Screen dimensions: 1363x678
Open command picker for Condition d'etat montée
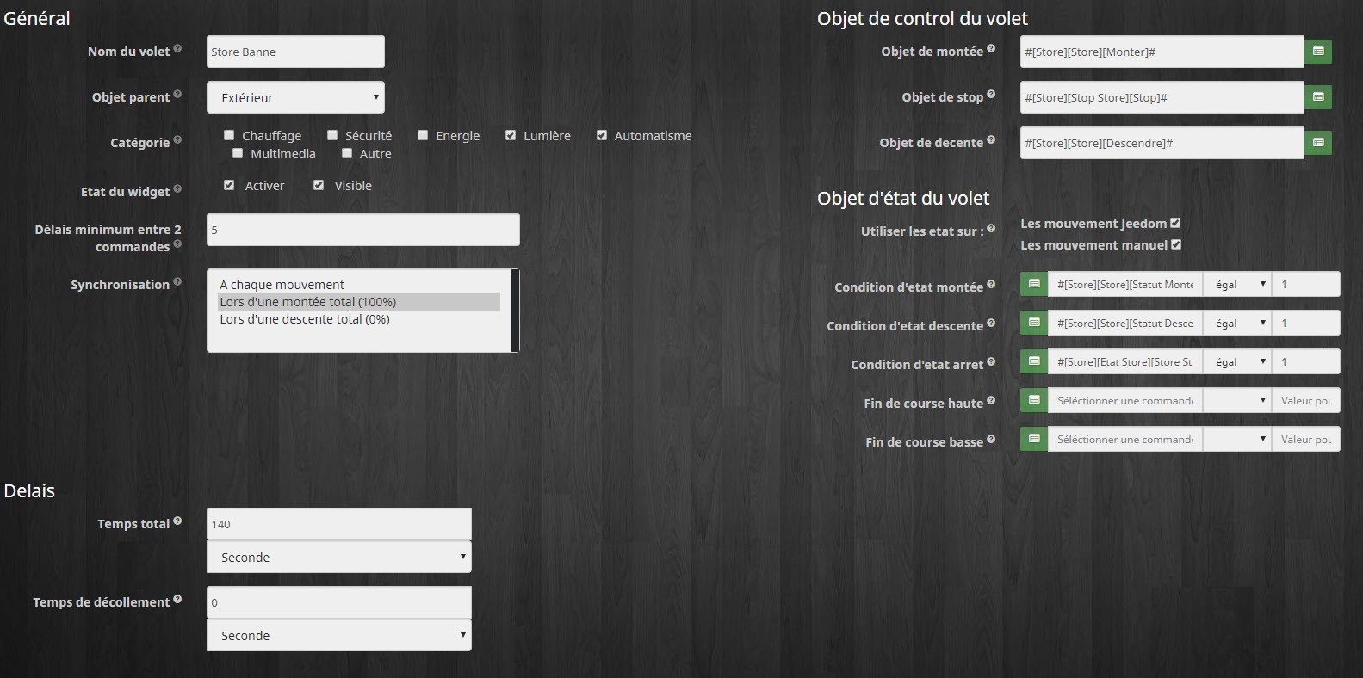coord(1034,284)
